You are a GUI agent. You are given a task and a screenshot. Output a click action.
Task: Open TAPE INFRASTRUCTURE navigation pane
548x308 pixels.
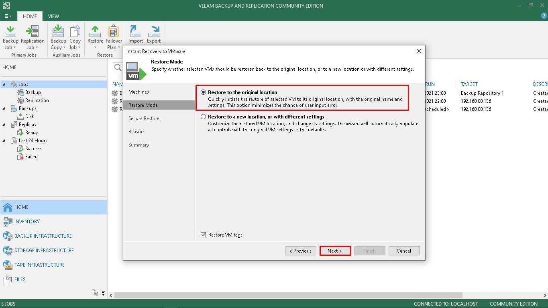click(x=53, y=265)
